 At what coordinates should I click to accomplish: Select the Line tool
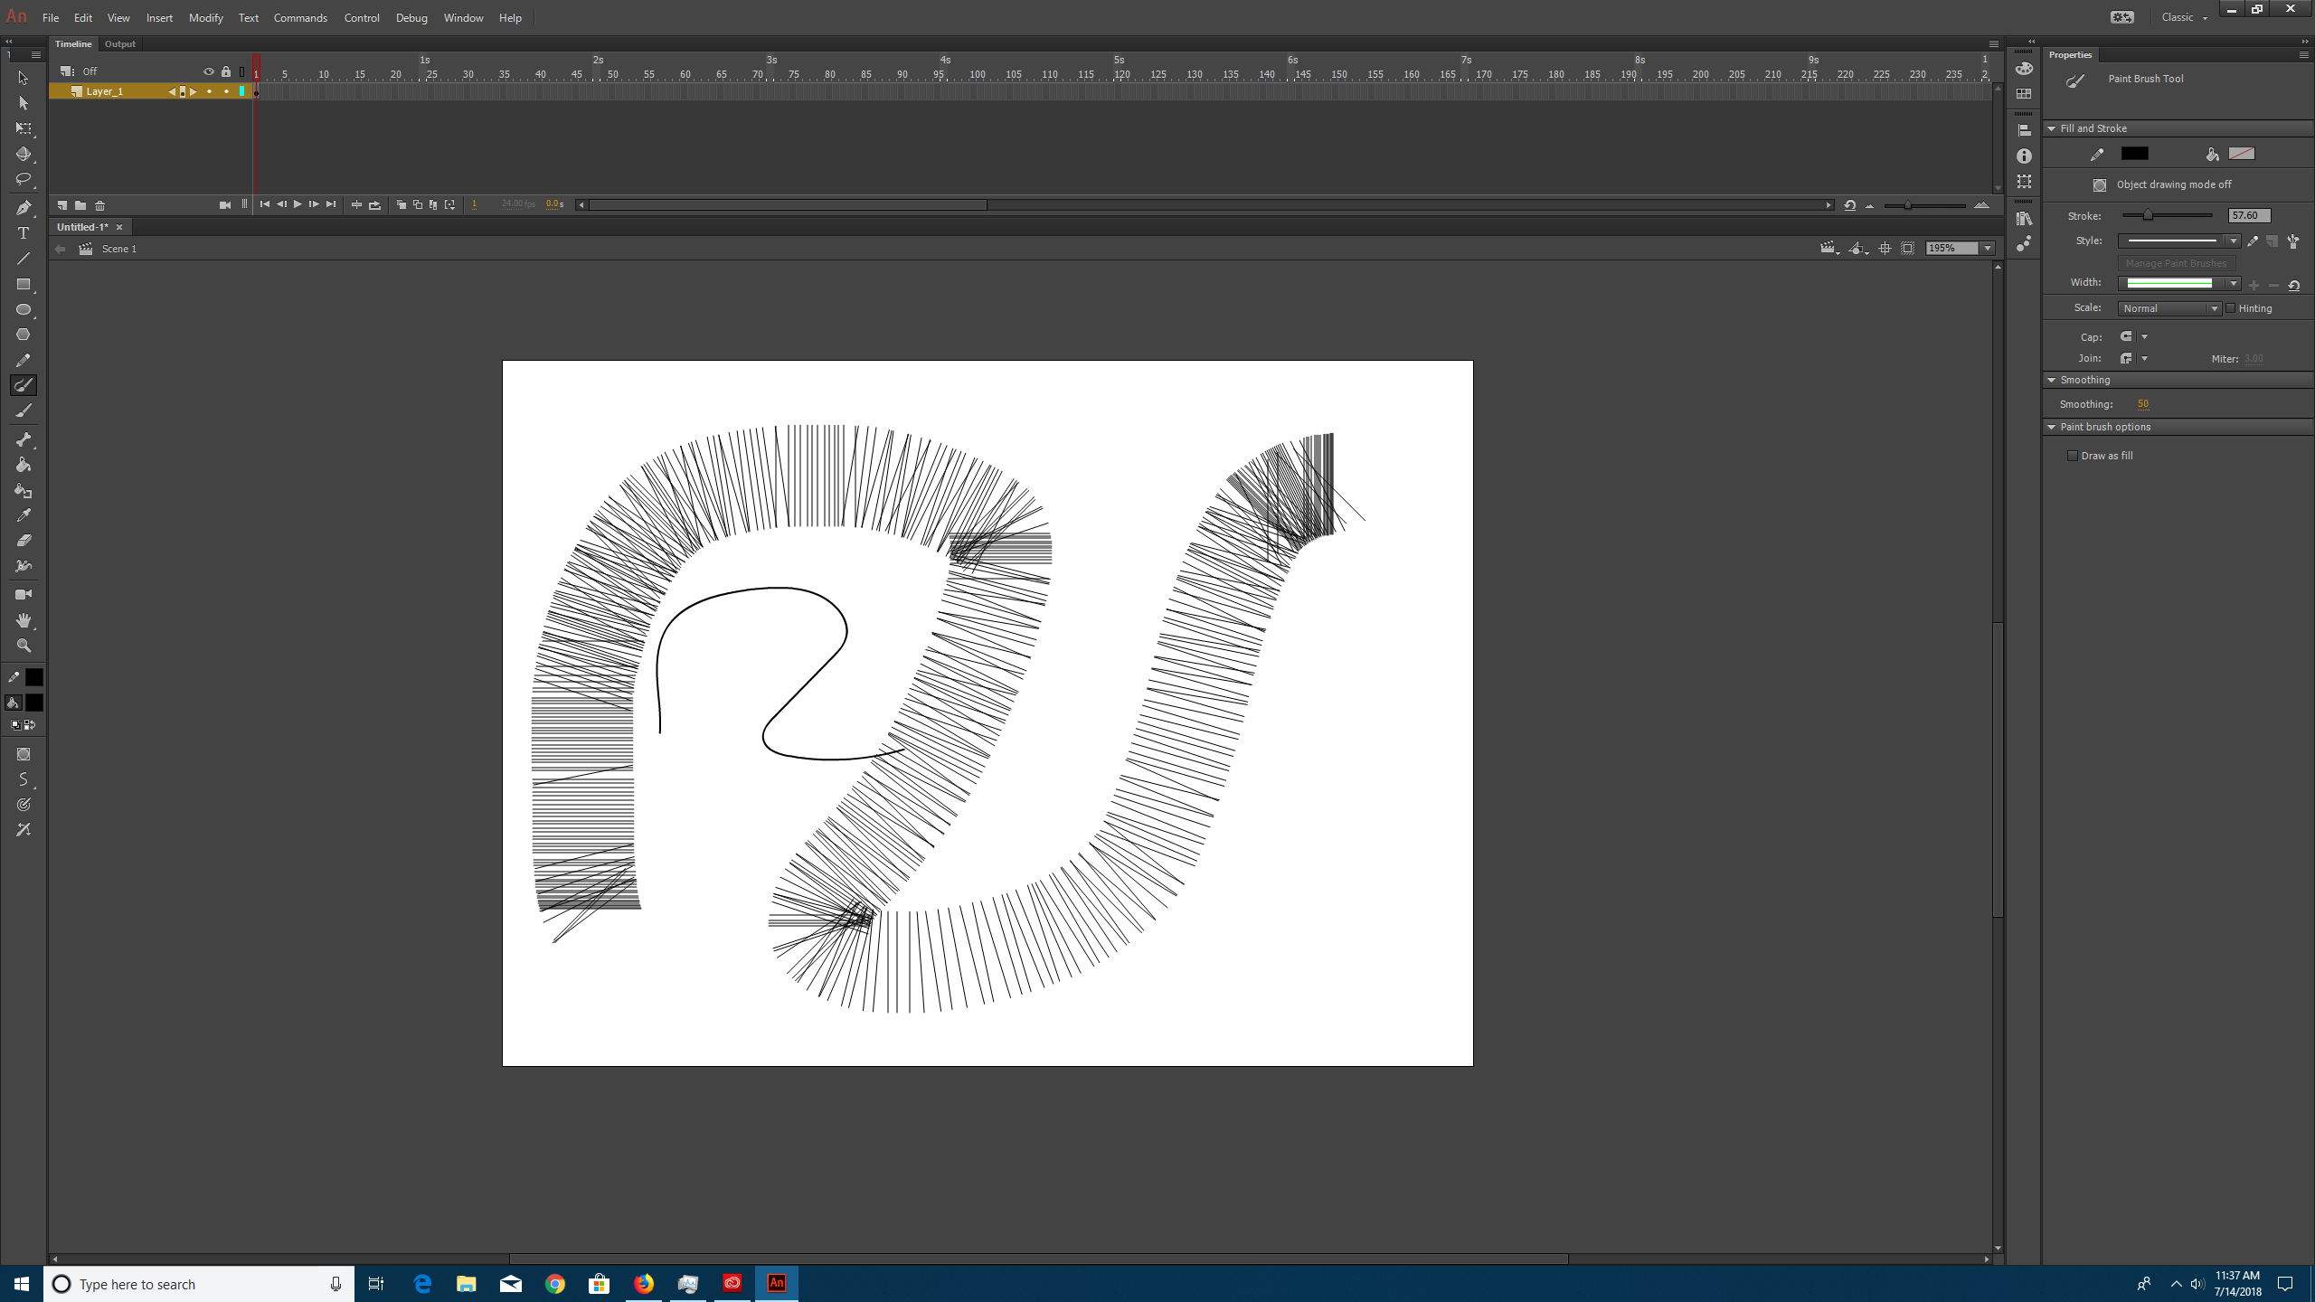pyautogui.click(x=24, y=259)
